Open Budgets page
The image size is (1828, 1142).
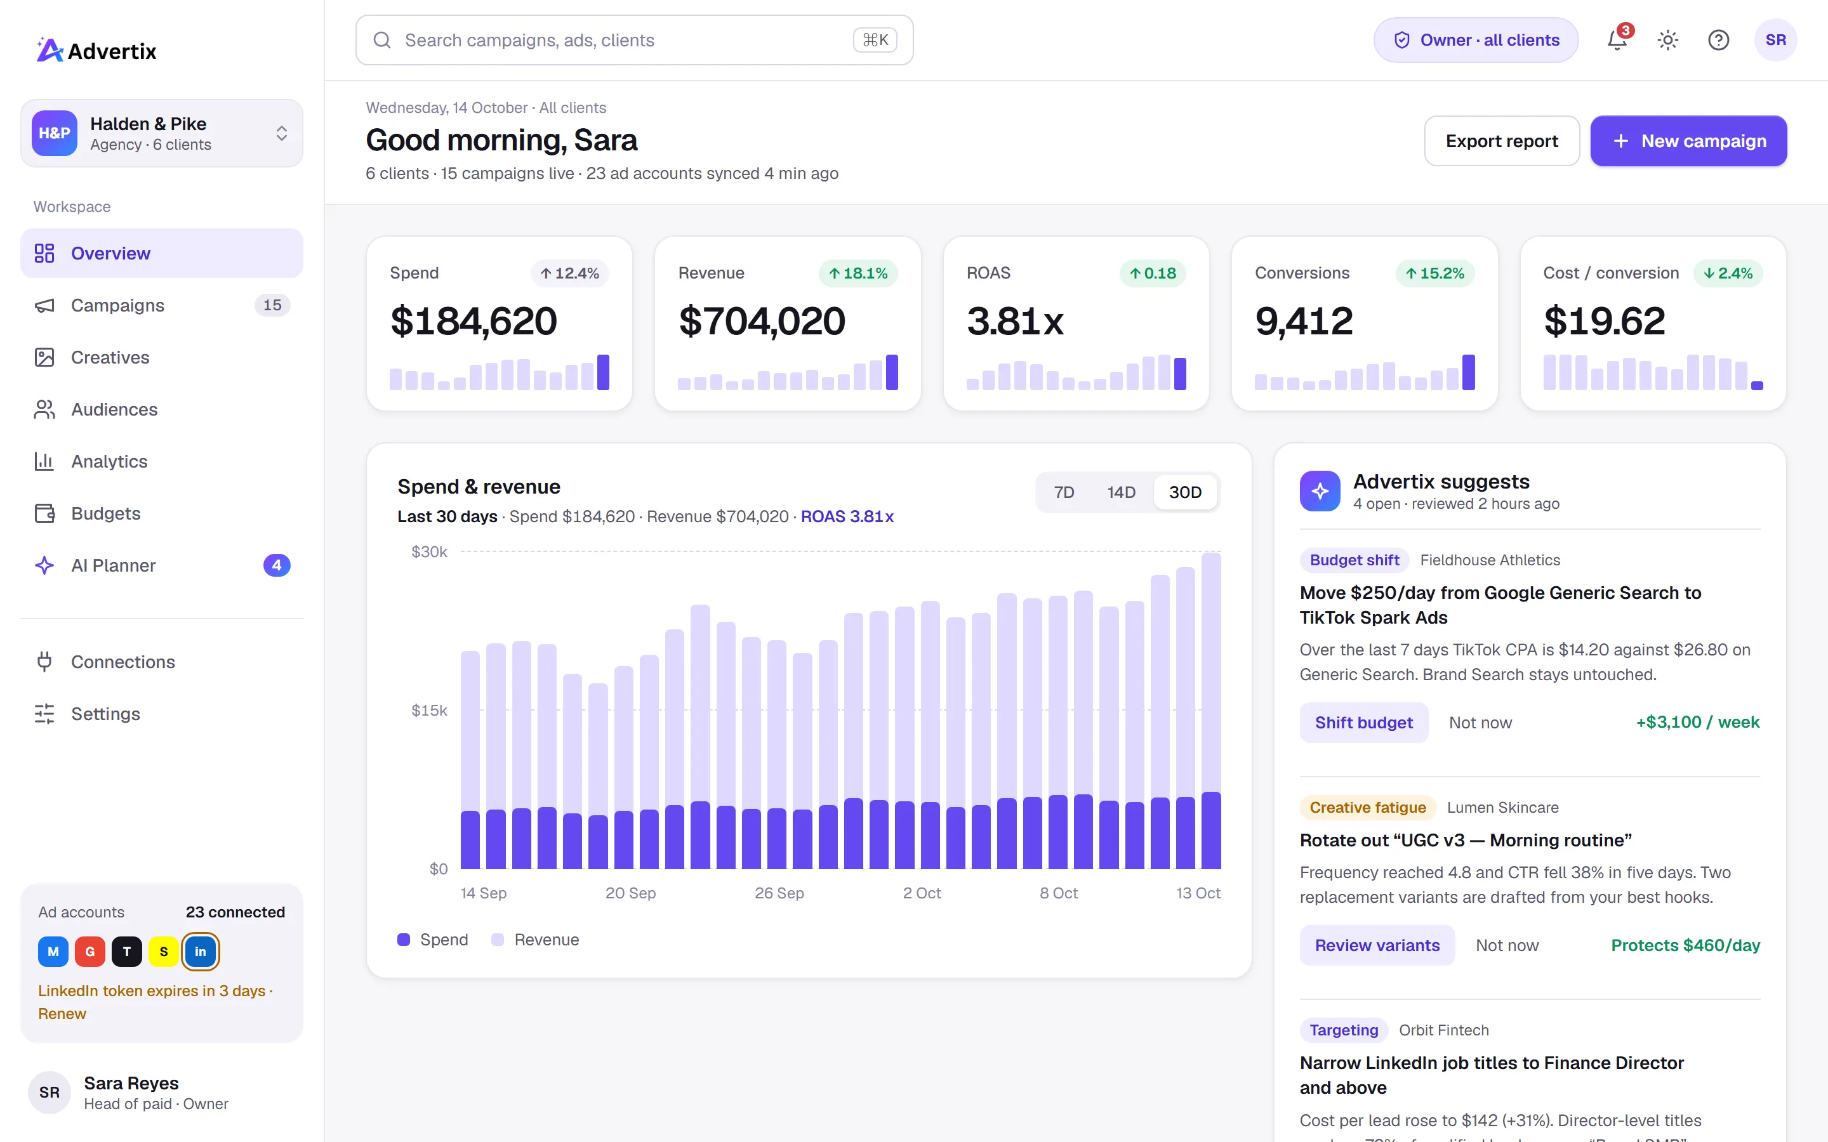pyautogui.click(x=162, y=514)
